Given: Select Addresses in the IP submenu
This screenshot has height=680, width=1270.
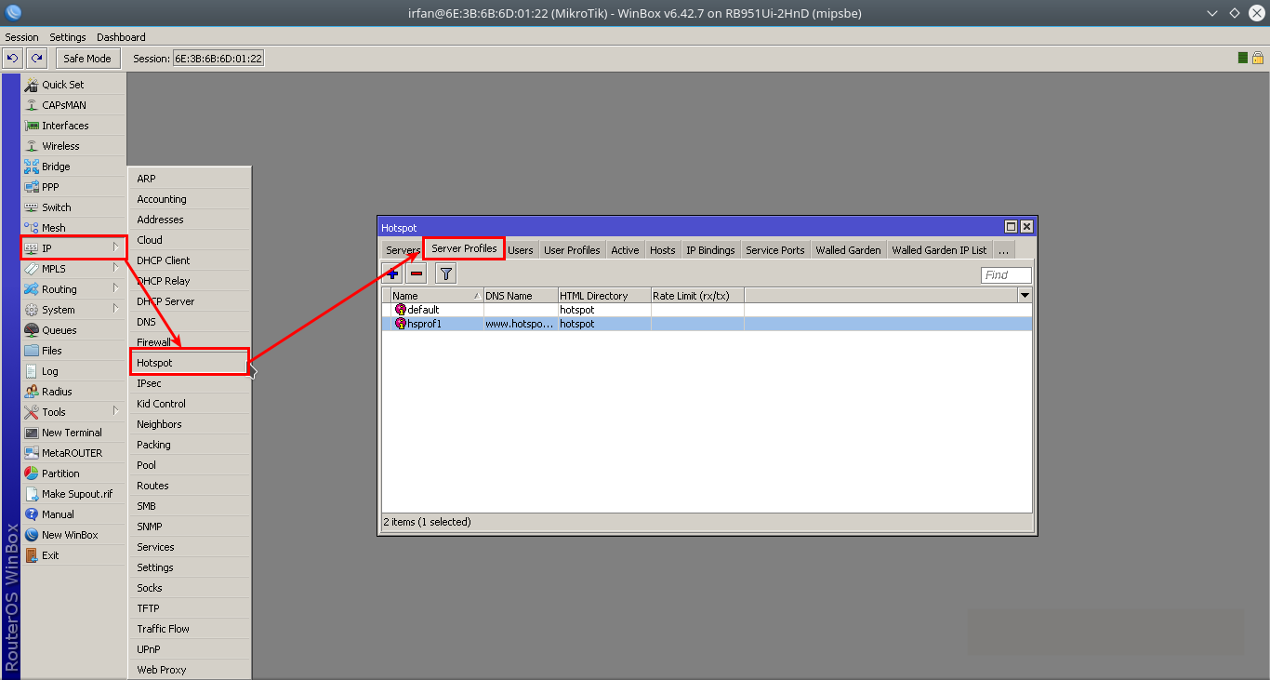Looking at the screenshot, I should [190, 220].
